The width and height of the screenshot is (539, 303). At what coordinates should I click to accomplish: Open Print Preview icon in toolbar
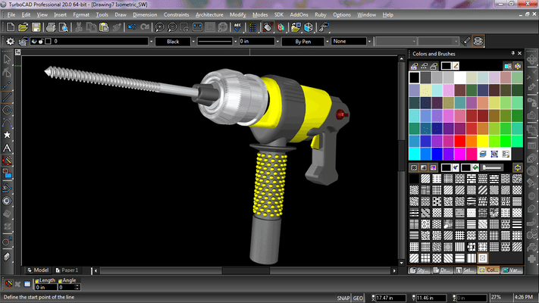[x=64, y=27]
